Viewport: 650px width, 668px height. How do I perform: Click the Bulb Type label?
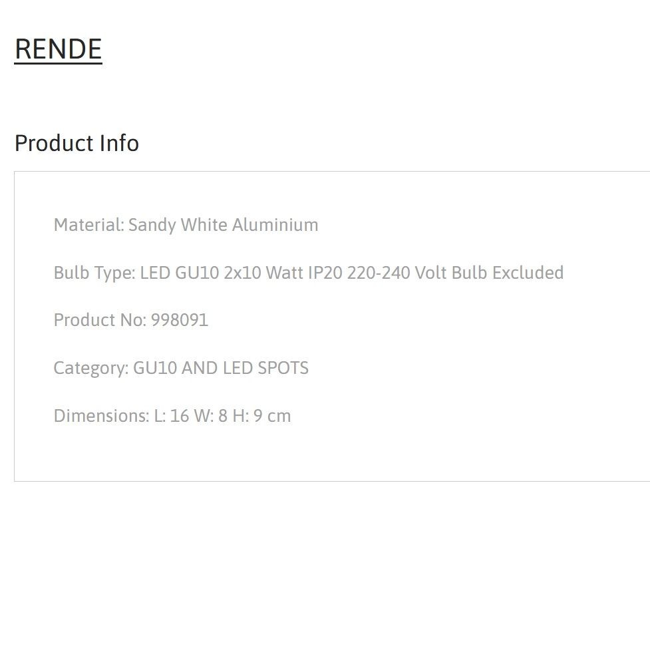(94, 273)
